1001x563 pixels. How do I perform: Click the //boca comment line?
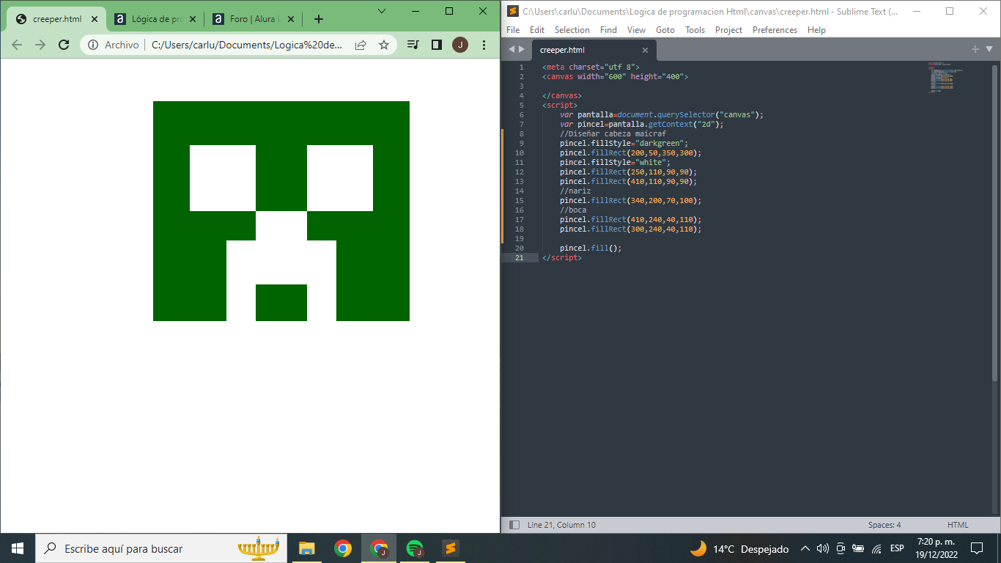coord(572,210)
